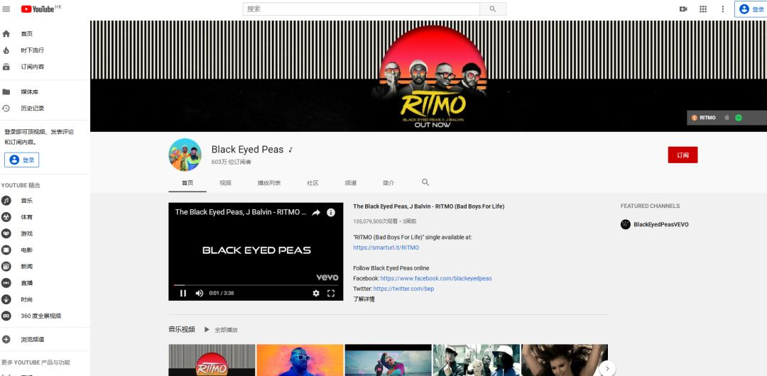Open the player settings gear

pos(316,294)
